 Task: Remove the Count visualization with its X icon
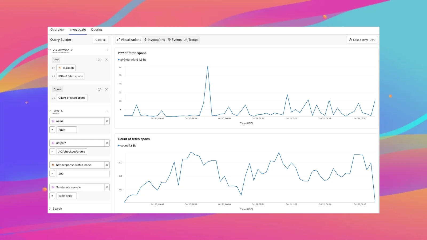(x=106, y=89)
